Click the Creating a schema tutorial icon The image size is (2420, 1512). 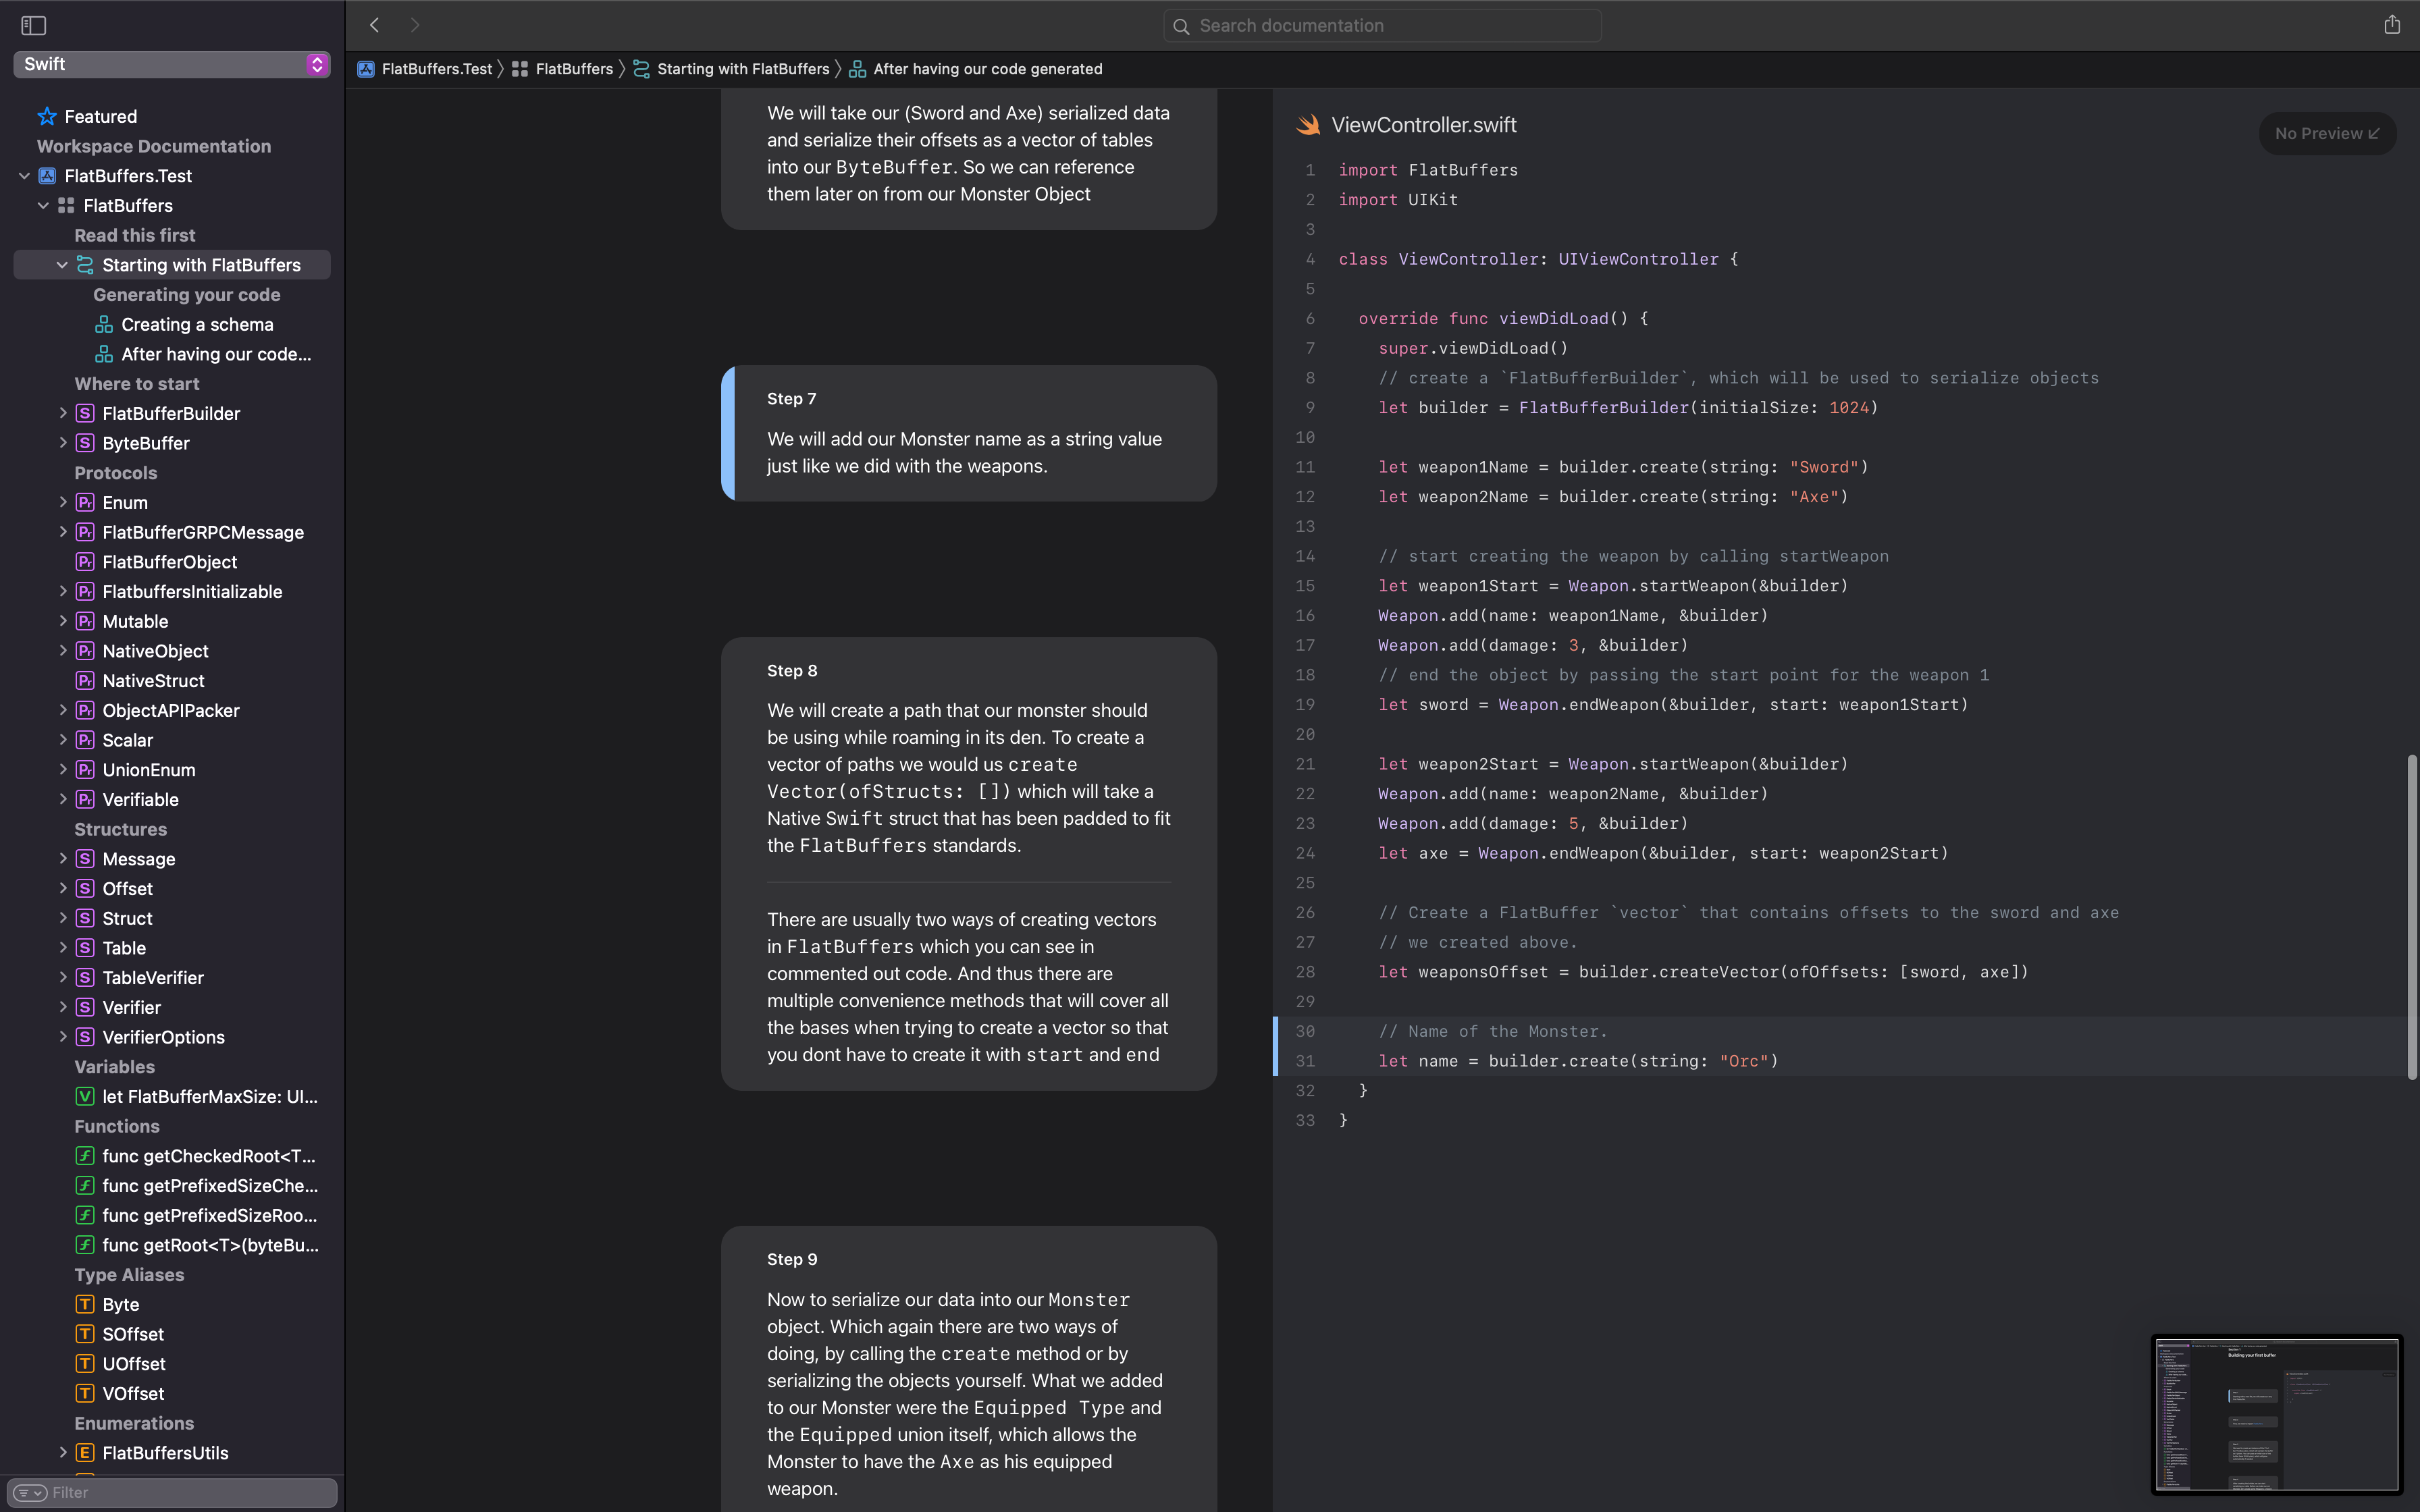pyautogui.click(x=104, y=324)
